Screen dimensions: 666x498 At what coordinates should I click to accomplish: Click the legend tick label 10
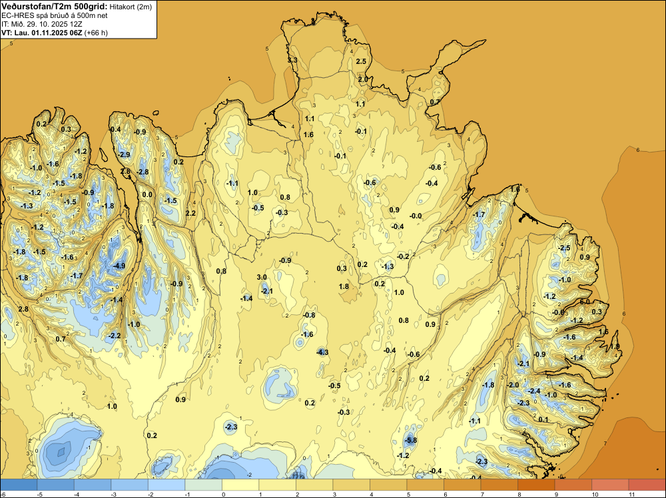pos(595,494)
